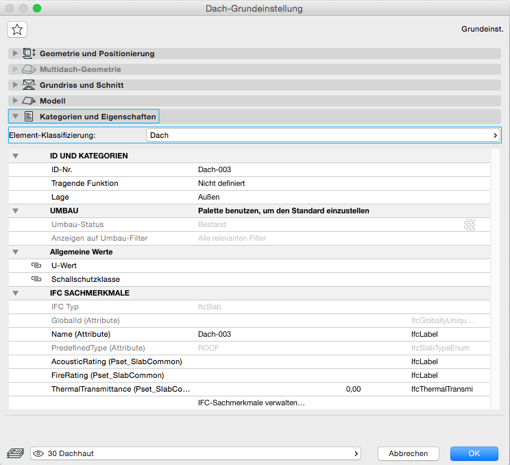The height and width of the screenshot is (465, 510).
Task: Click the Kategorien und Eigenschaften panel icon
Action: tap(29, 117)
